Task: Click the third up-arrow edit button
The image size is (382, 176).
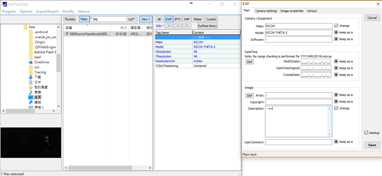Action: coord(187,26)
